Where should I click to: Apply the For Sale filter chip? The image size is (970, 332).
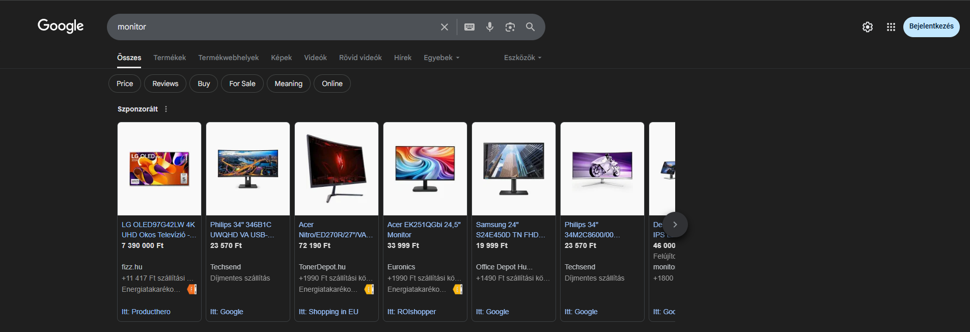point(242,84)
